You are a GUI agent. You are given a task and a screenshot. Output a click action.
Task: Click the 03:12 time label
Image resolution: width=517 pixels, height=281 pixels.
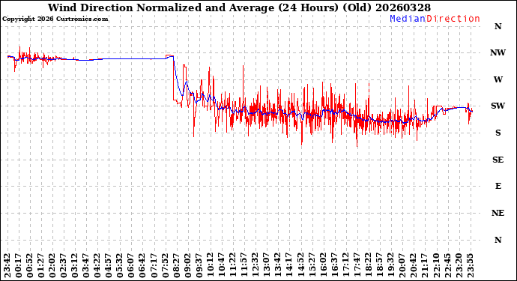click(x=75, y=266)
